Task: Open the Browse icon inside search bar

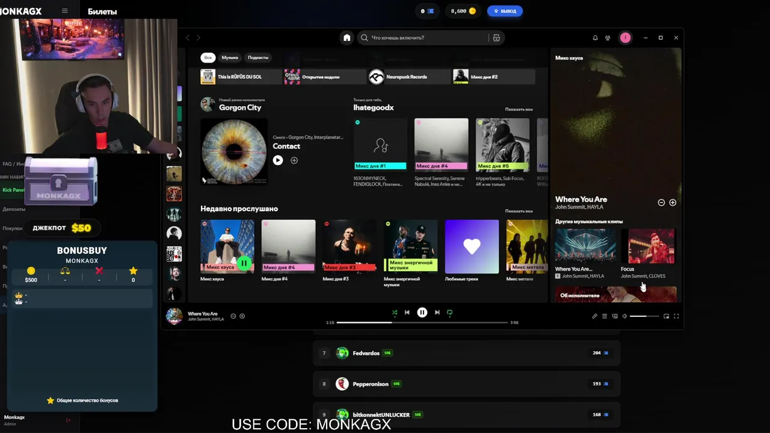Action: coord(496,37)
